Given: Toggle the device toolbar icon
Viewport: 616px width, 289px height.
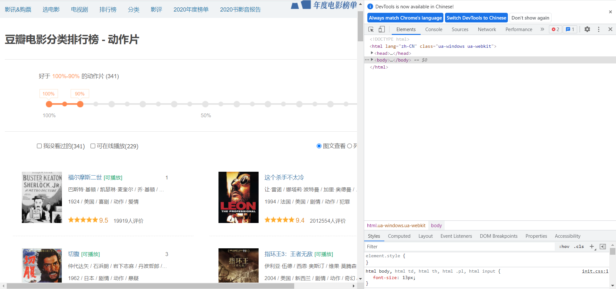Looking at the screenshot, I should click(381, 29).
